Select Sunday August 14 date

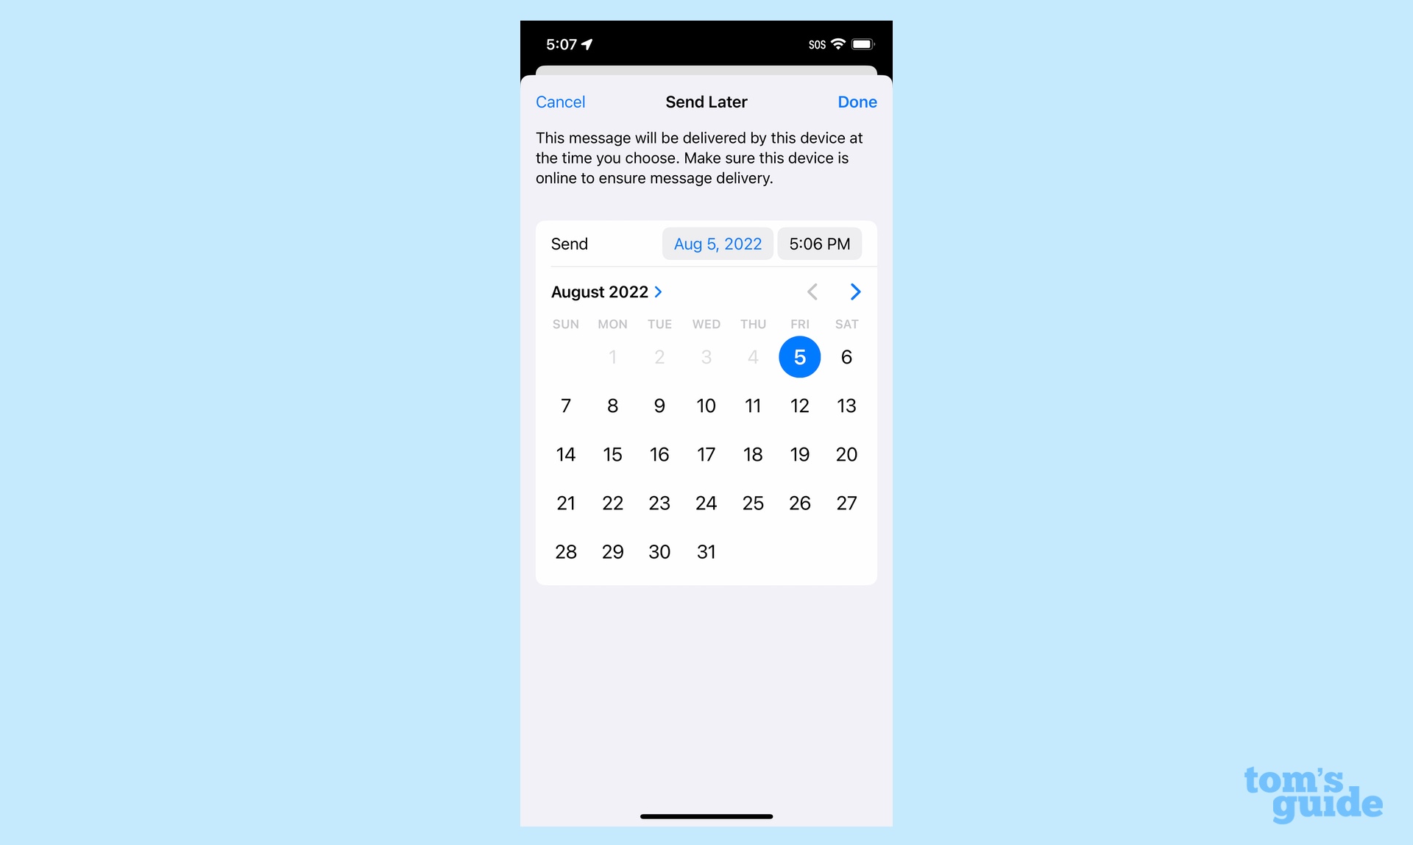(x=564, y=453)
